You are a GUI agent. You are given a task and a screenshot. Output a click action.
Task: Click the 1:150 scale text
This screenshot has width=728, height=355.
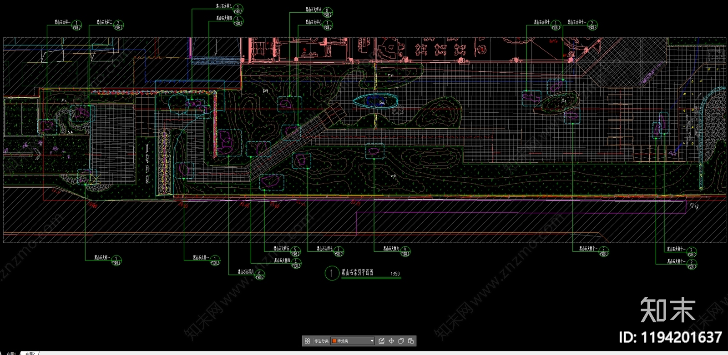pos(395,274)
